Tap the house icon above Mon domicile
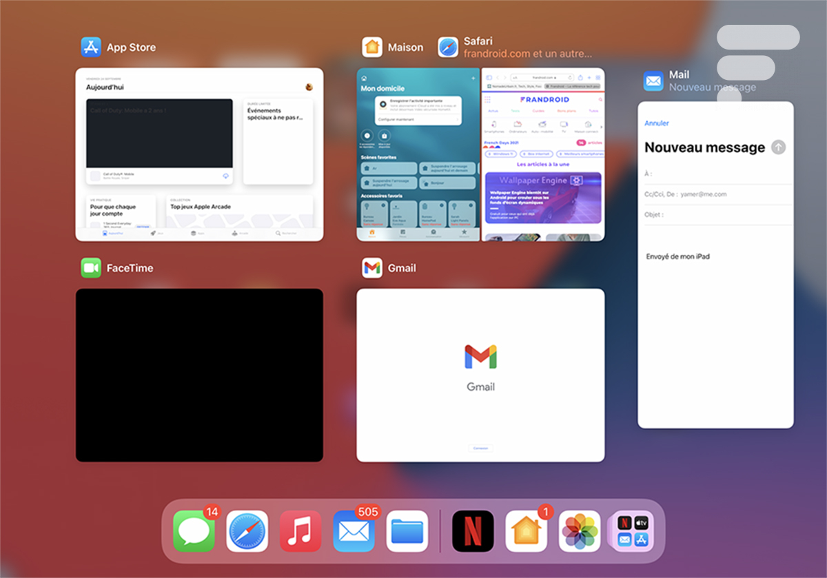 [x=364, y=79]
